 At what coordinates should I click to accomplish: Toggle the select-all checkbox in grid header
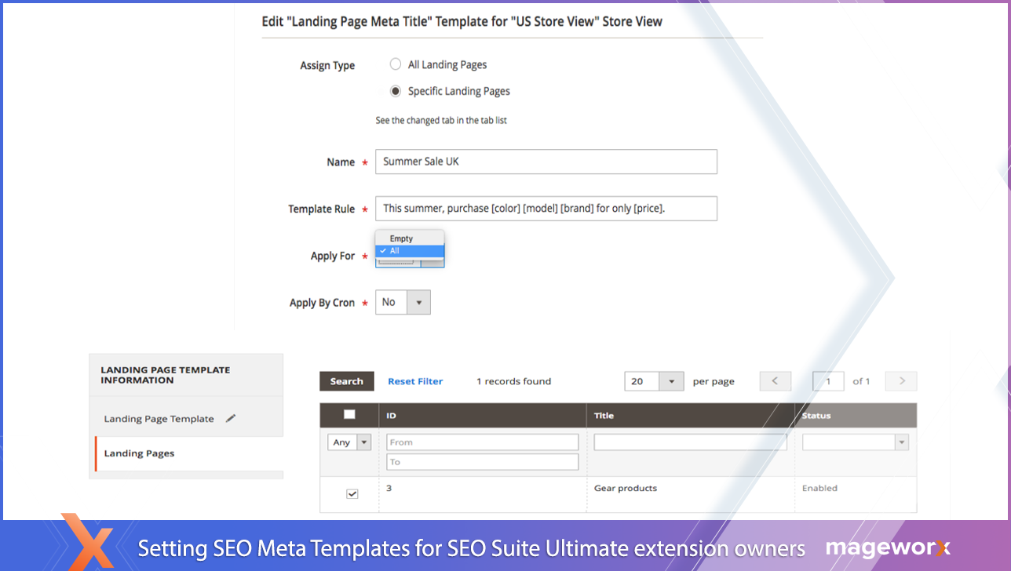349,415
